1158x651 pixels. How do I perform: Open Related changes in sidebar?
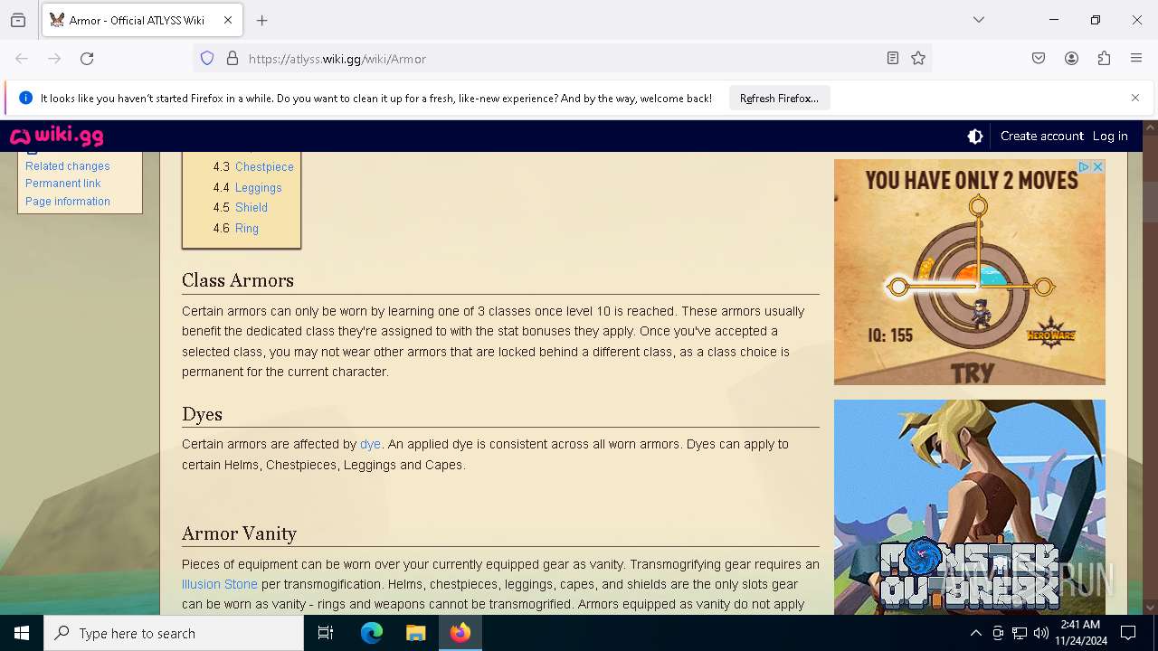pos(68,166)
